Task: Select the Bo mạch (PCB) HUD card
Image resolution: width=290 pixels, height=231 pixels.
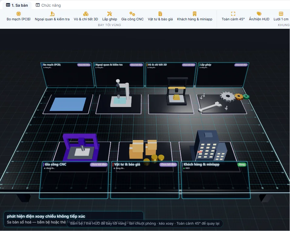Action: pyautogui.click(x=67, y=75)
